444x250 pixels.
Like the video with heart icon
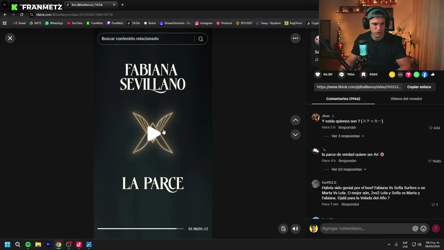(x=318, y=74)
